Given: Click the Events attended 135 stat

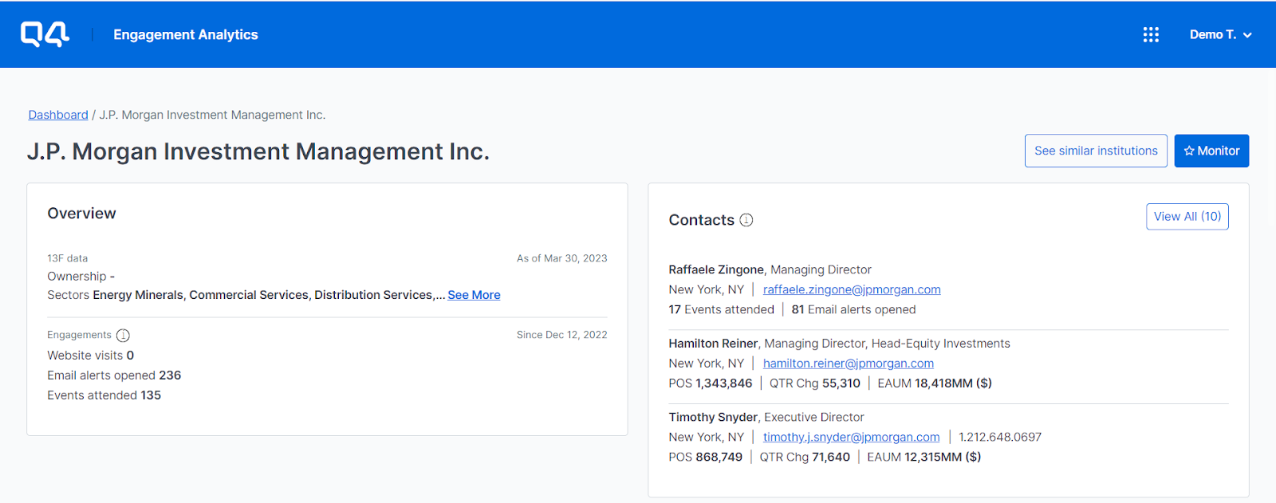Looking at the screenshot, I should point(104,395).
